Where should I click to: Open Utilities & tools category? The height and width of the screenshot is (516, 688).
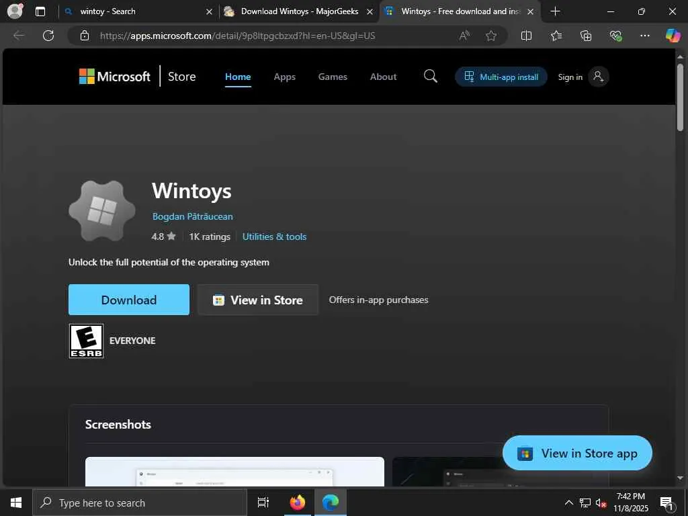point(274,236)
